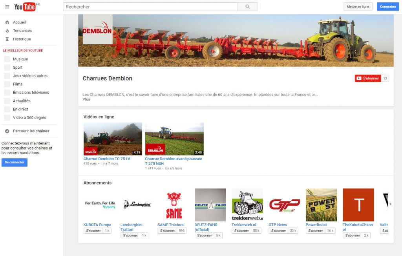
Task: Subscribe to SAME Tractors
Action: pos(167,230)
